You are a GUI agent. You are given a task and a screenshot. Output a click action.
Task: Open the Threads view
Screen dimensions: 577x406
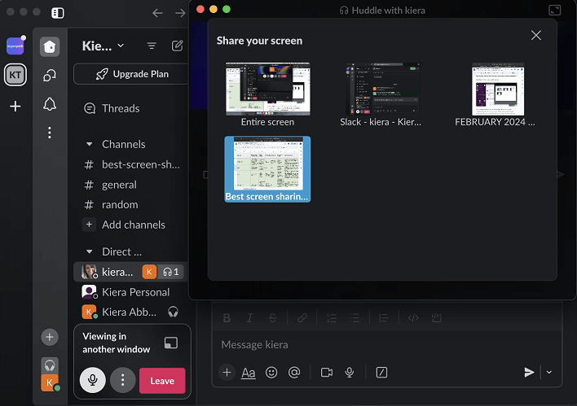(120, 108)
